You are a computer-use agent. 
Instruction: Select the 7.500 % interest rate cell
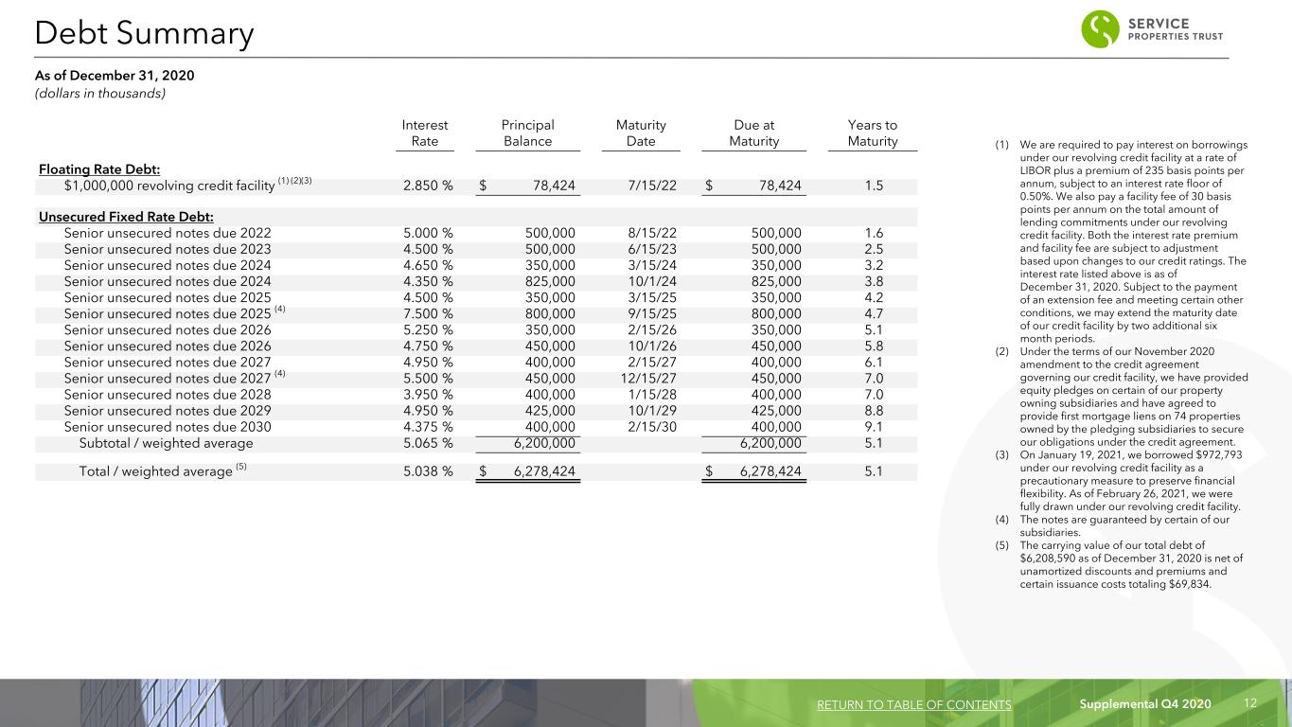[427, 310]
